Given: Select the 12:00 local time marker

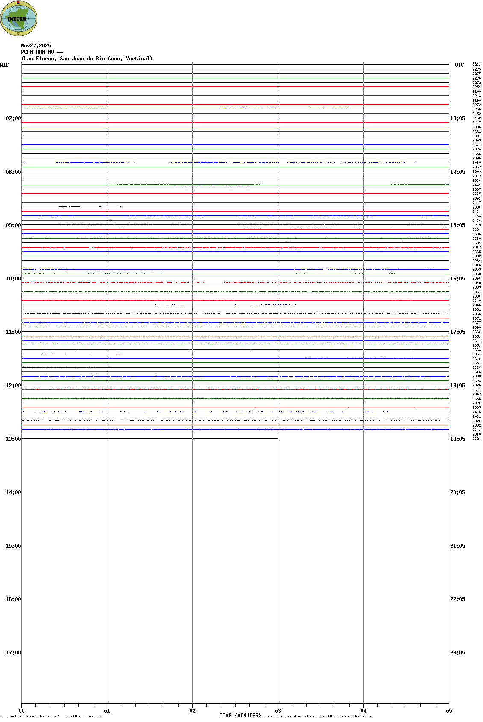Looking at the screenshot, I should 13,386.
